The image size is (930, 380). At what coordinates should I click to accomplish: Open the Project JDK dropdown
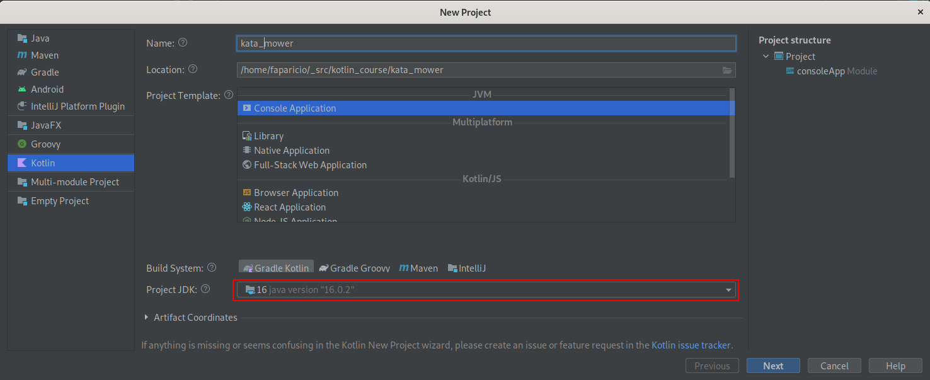pyautogui.click(x=486, y=290)
